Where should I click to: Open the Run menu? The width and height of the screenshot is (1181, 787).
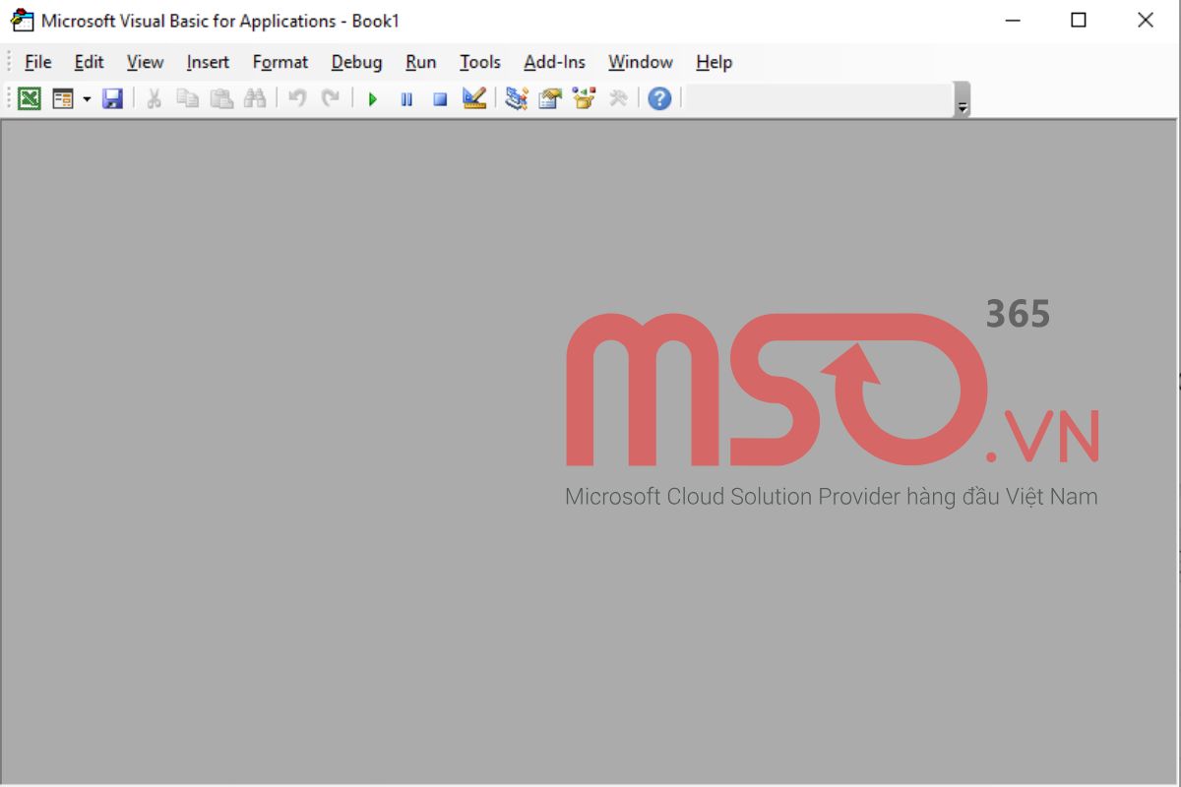pos(420,62)
